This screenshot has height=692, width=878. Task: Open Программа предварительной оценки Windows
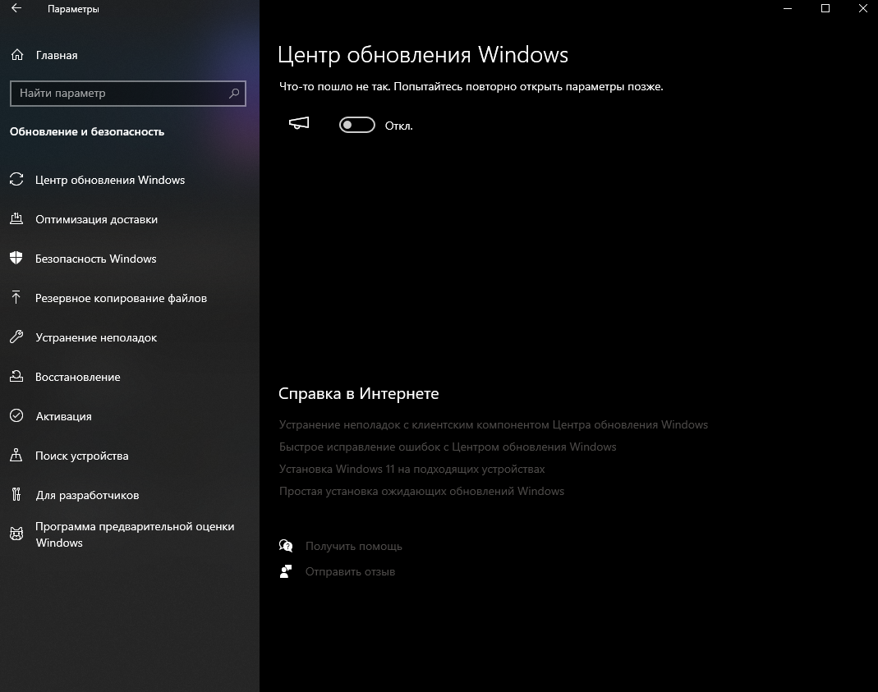pyautogui.click(x=135, y=534)
